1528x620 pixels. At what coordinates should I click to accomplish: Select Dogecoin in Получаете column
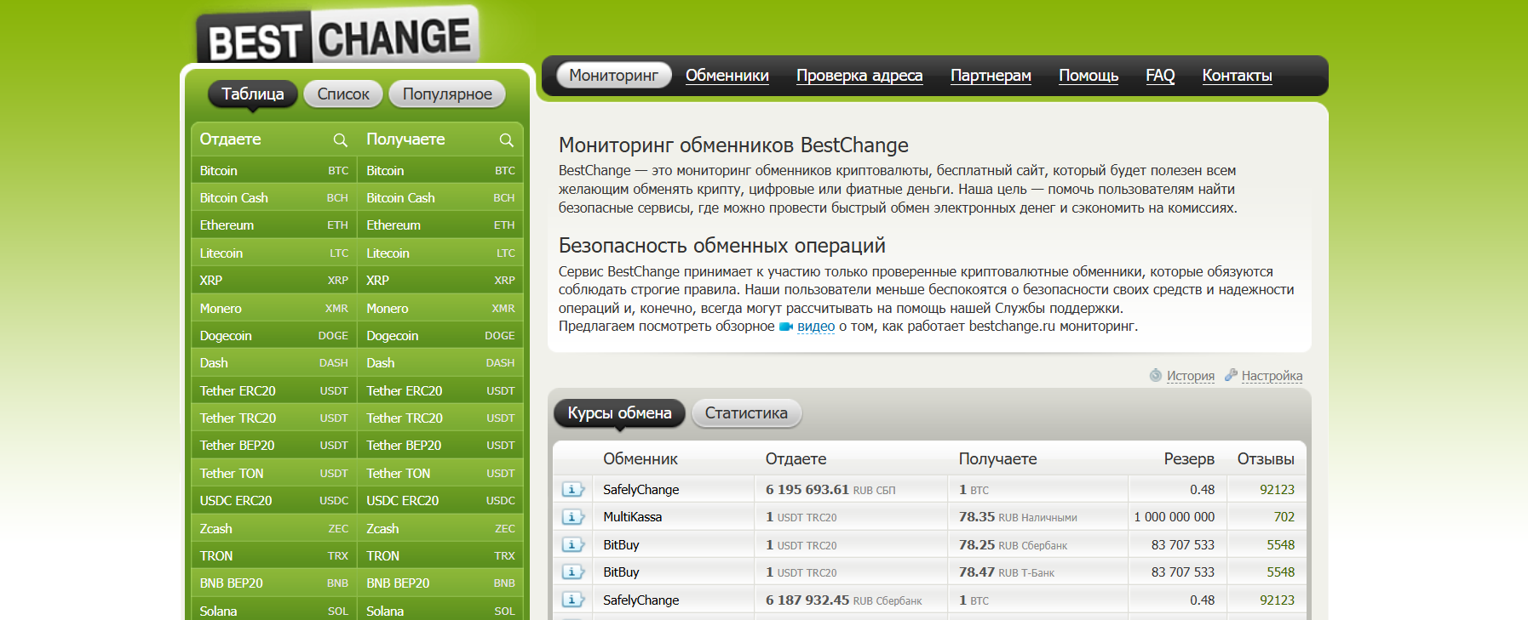440,336
